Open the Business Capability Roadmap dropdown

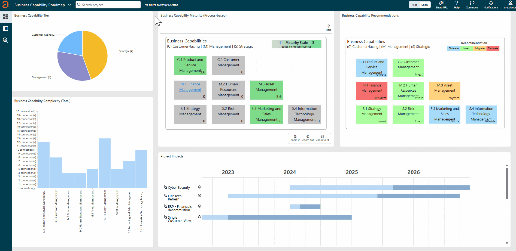click(x=69, y=5)
